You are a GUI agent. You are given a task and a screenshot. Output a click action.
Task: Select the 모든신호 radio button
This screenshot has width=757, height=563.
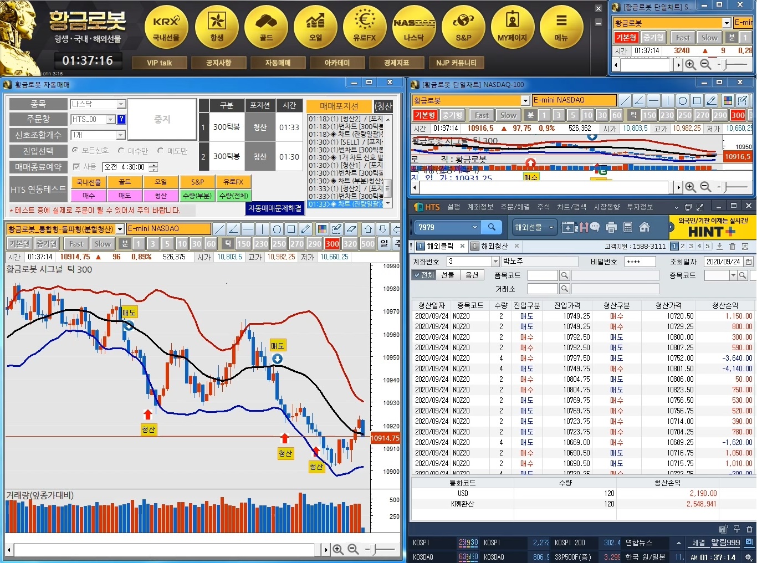point(75,150)
